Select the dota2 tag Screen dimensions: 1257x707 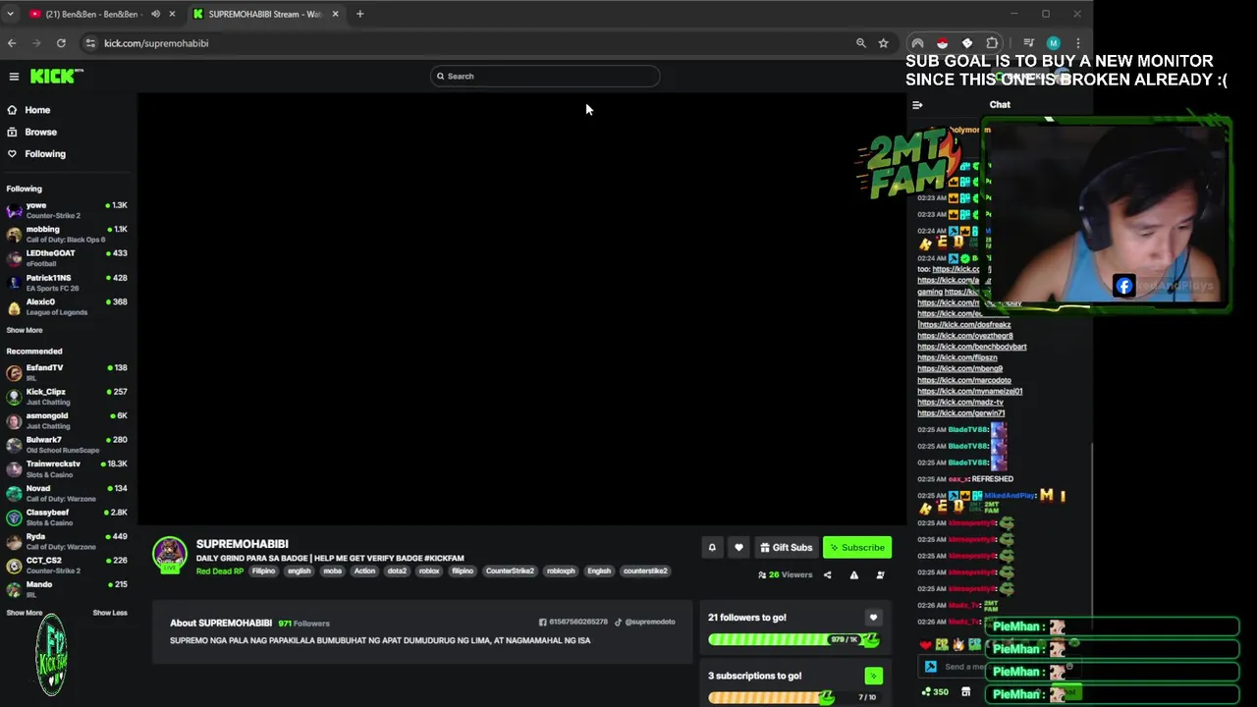(x=397, y=571)
